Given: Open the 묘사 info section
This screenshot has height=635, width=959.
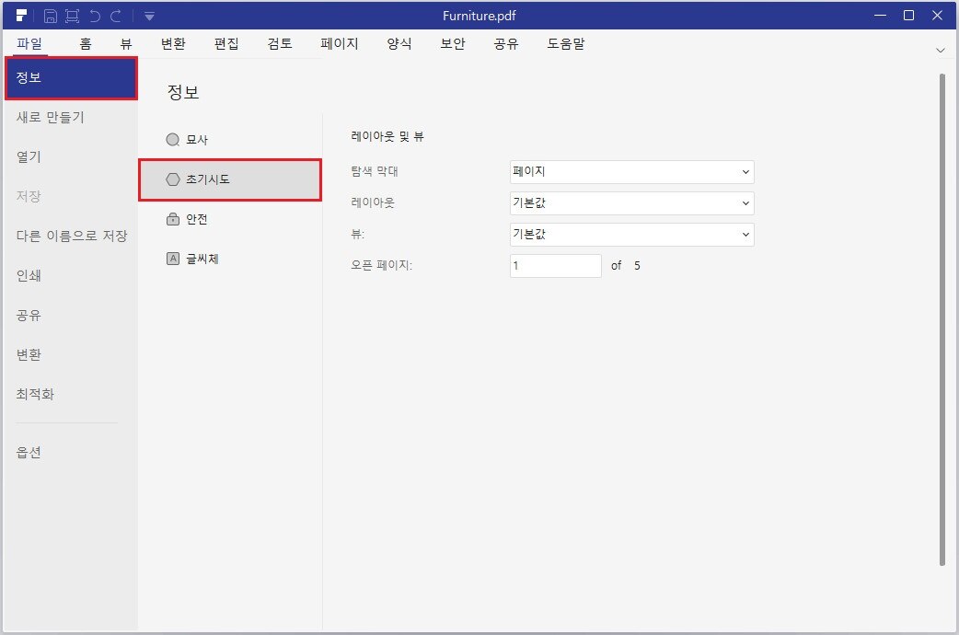Looking at the screenshot, I should [x=230, y=140].
